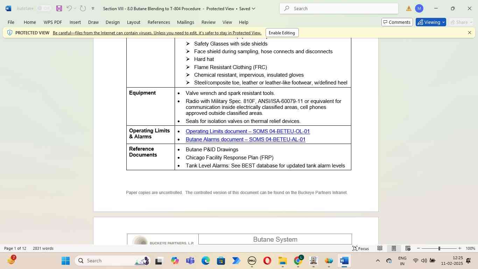The height and width of the screenshot is (269, 478).
Task: Open the WPS PDF tab
Action: point(53,22)
